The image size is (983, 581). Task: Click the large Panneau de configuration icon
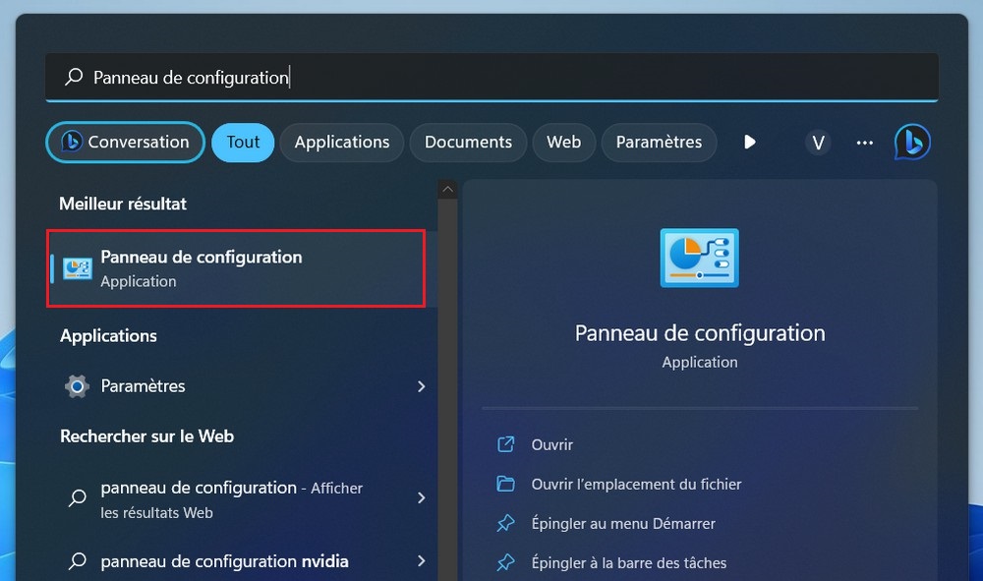pyautogui.click(x=699, y=259)
